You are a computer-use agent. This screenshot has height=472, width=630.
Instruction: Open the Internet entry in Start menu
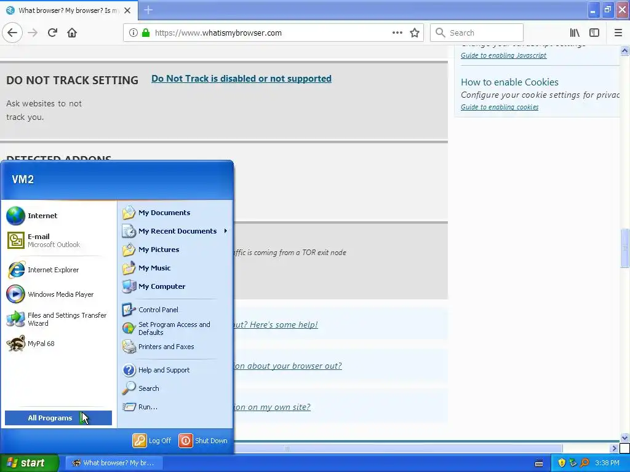(x=59, y=216)
